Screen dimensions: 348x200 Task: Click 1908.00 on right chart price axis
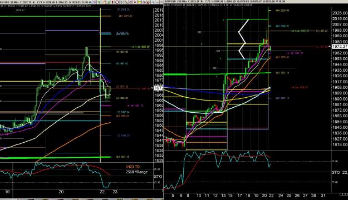(340, 87)
